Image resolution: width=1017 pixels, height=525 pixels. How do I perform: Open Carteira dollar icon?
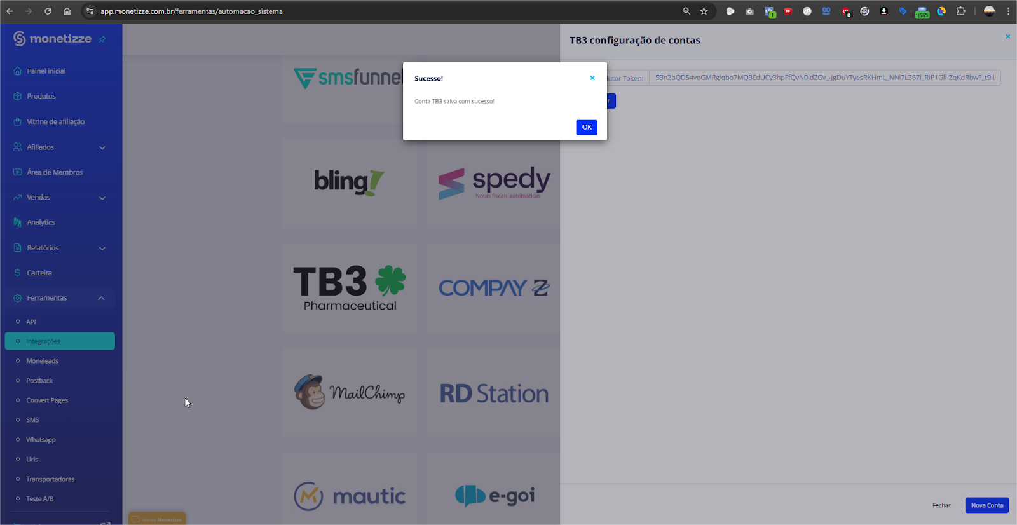point(17,273)
